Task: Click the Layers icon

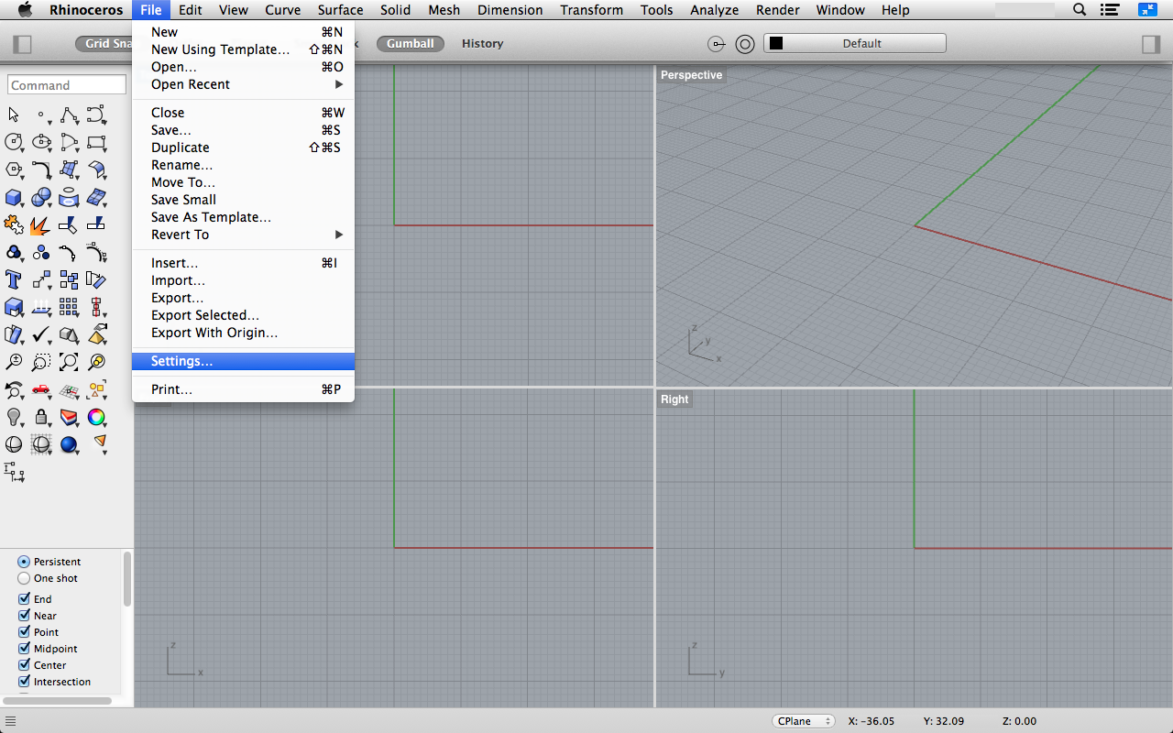Action: (69, 417)
